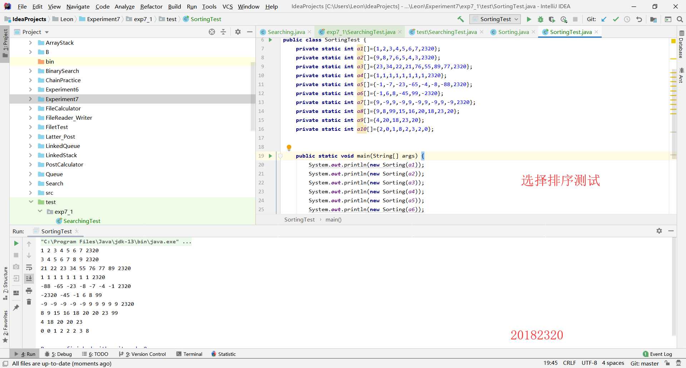Image resolution: width=686 pixels, height=368 pixels.
Task: Click the print icon in Run console
Action: pyautogui.click(x=29, y=290)
